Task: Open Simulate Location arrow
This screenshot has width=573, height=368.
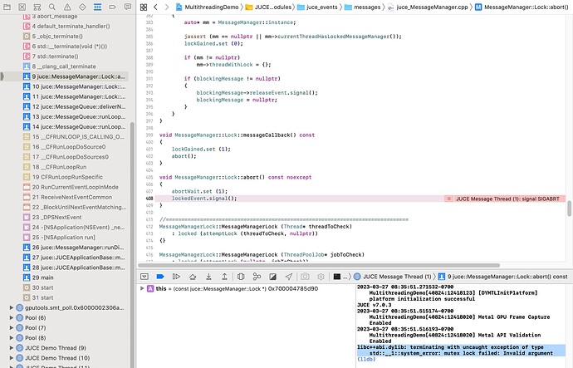Action: [289, 277]
